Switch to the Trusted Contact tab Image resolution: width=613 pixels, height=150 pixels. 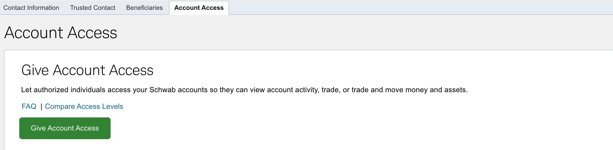93,8
